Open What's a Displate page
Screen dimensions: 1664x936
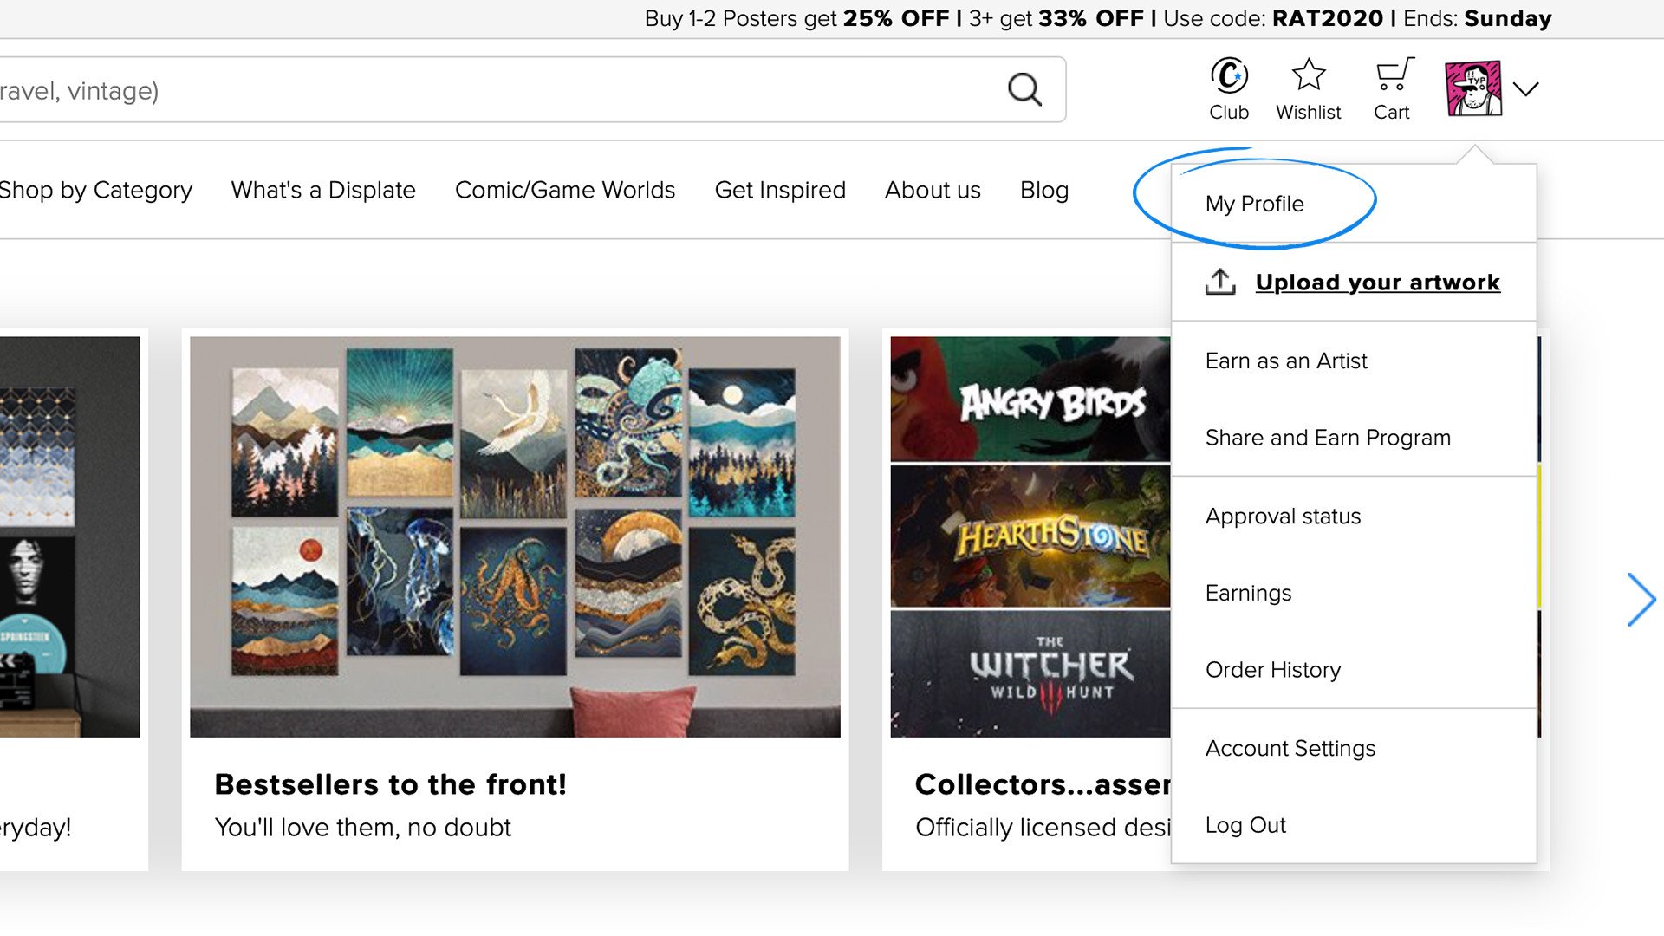[323, 190]
